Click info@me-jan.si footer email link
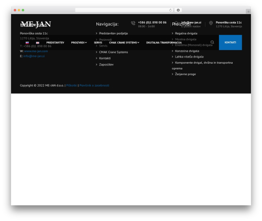This screenshot has height=221, width=262. [34, 56]
